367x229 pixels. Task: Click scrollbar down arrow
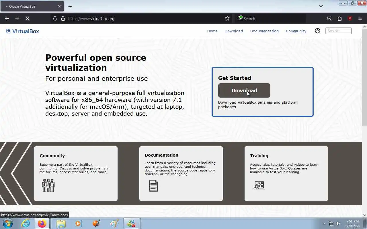pyautogui.click(x=364, y=215)
